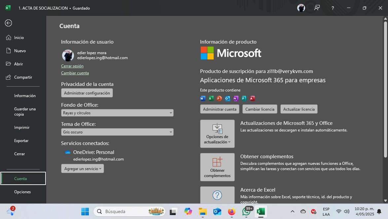Click the Outlook app icon under product contents
Screen dimensions: 388x219
coord(228,98)
